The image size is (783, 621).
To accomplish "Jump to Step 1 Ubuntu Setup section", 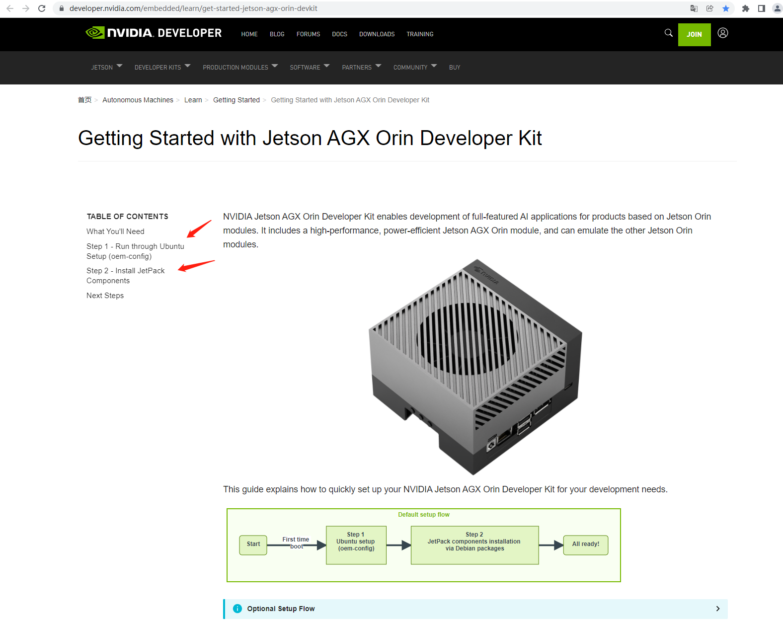I will pos(135,251).
